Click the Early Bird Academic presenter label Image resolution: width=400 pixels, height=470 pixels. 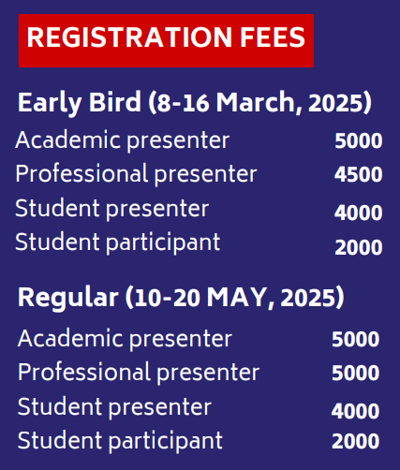tap(123, 140)
